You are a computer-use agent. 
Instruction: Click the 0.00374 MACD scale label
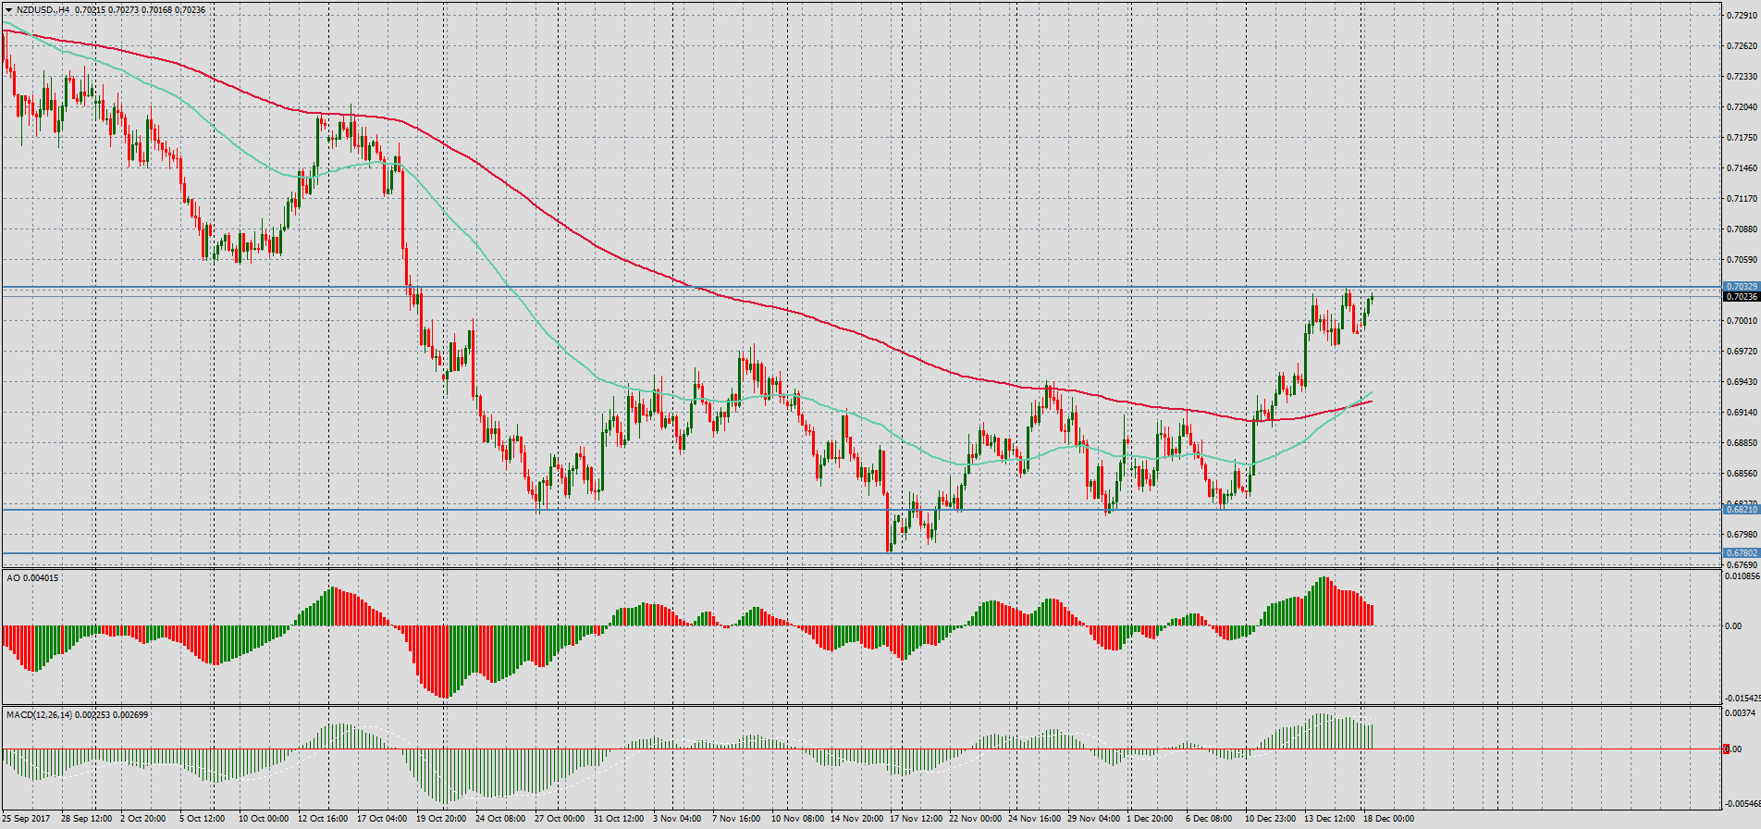1741,713
